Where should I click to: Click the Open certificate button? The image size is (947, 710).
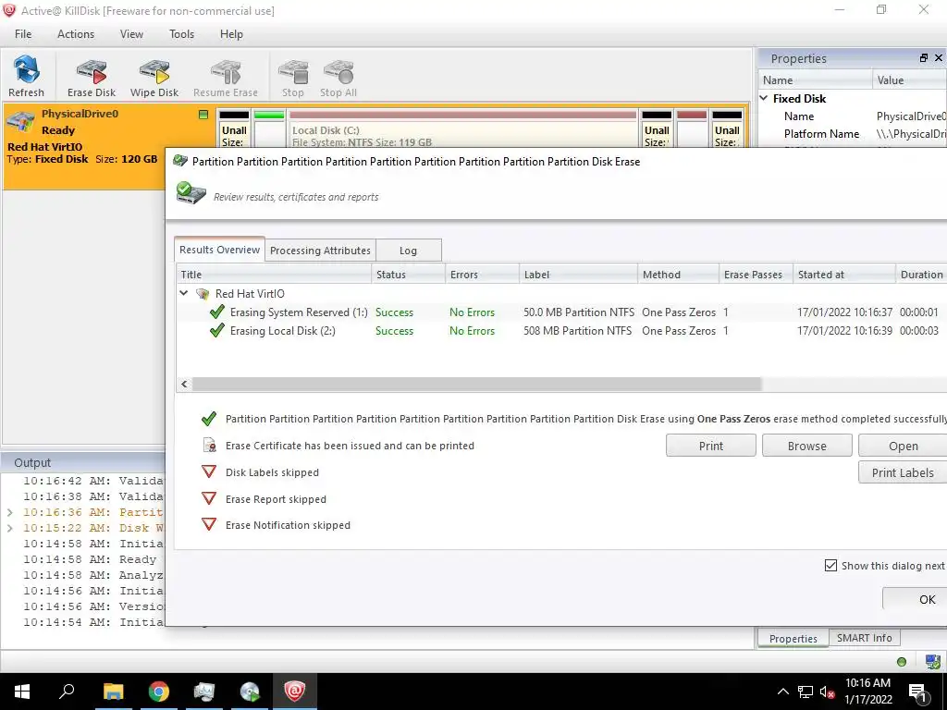tap(903, 446)
